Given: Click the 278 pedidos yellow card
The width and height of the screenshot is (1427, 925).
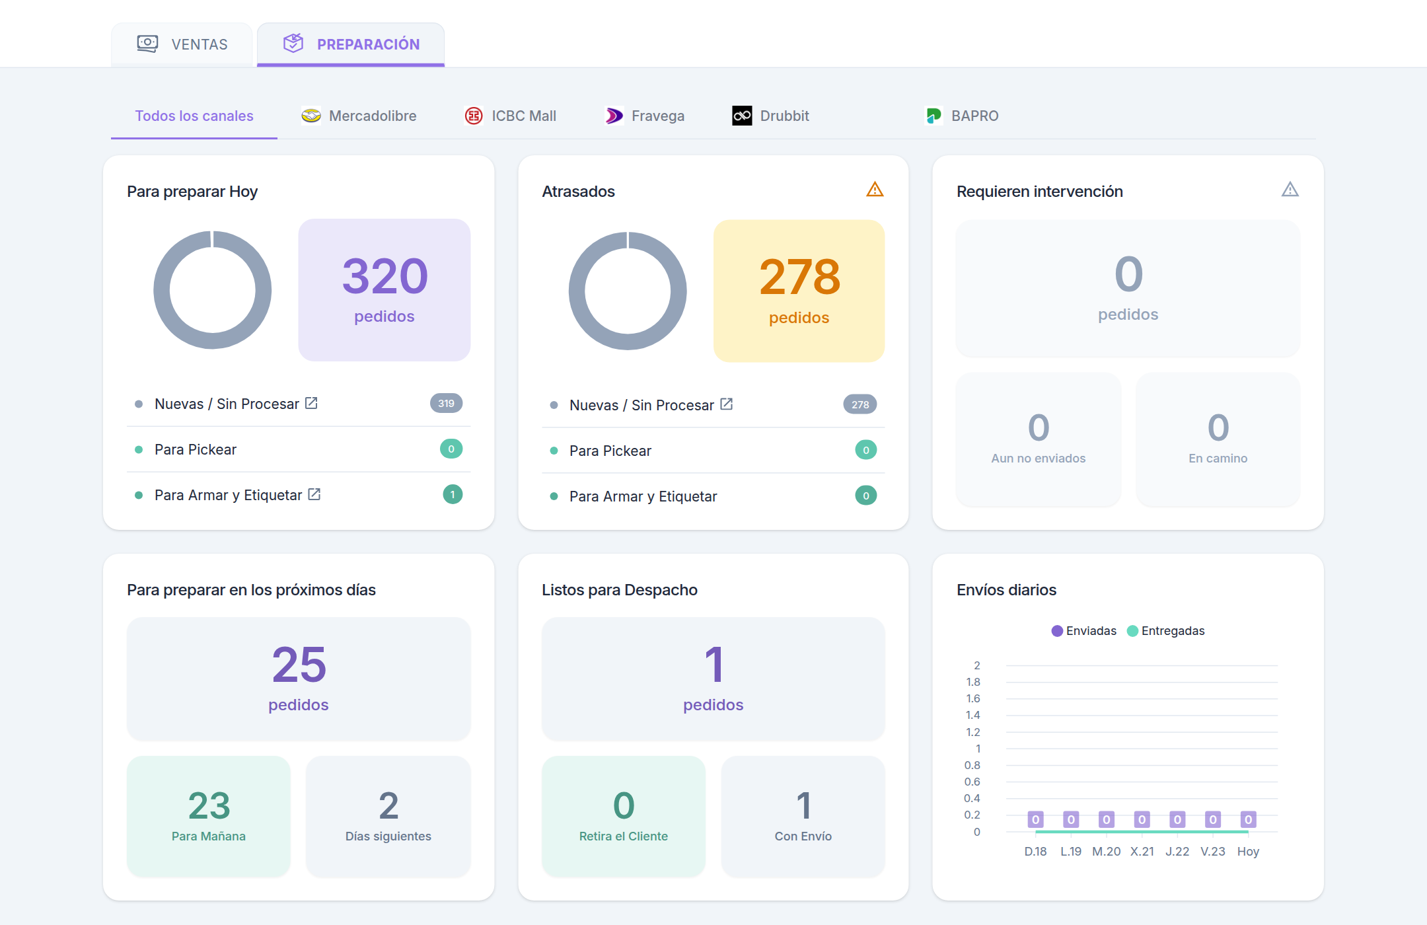Looking at the screenshot, I should tap(799, 291).
